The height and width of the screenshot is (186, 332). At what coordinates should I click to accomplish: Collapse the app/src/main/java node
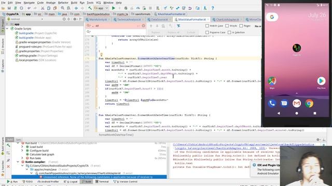[x=27, y=169]
